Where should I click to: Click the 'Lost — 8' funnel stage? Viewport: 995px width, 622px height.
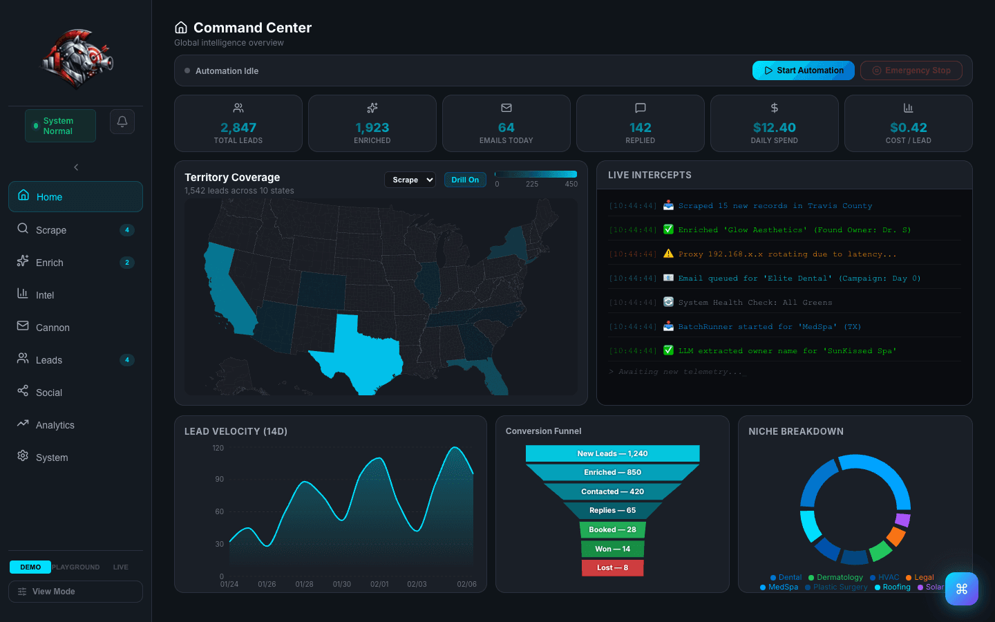(x=613, y=568)
